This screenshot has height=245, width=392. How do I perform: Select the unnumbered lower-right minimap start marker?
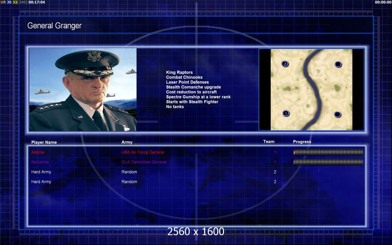pyautogui.click(x=338, y=114)
